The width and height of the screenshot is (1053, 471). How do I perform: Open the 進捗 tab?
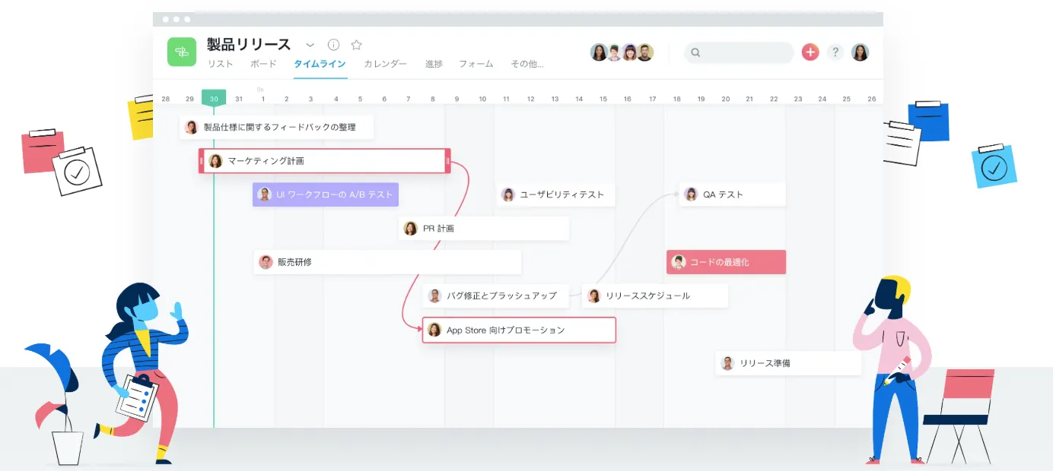coord(434,64)
